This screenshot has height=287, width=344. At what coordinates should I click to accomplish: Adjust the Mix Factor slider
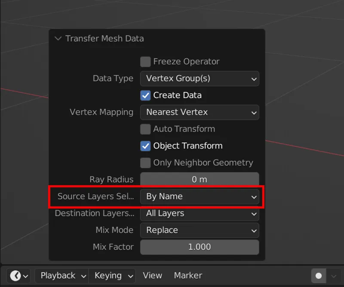[200, 247]
